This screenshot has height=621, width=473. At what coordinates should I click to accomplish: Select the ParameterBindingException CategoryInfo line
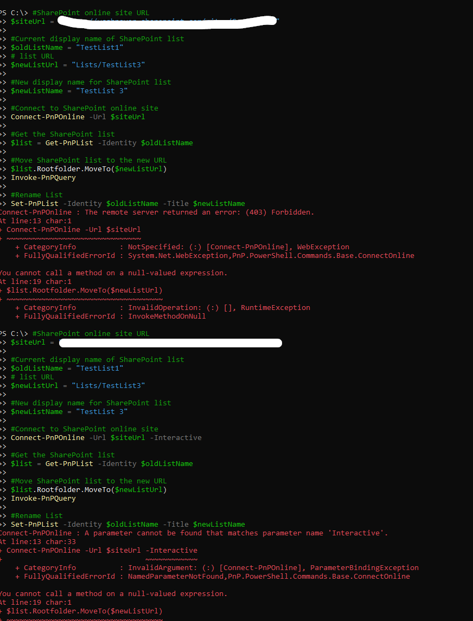coord(217,568)
